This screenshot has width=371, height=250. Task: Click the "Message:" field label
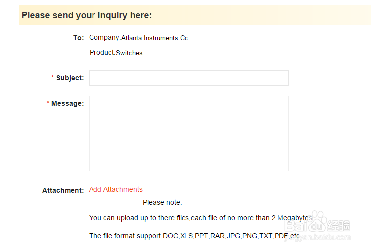coord(67,103)
